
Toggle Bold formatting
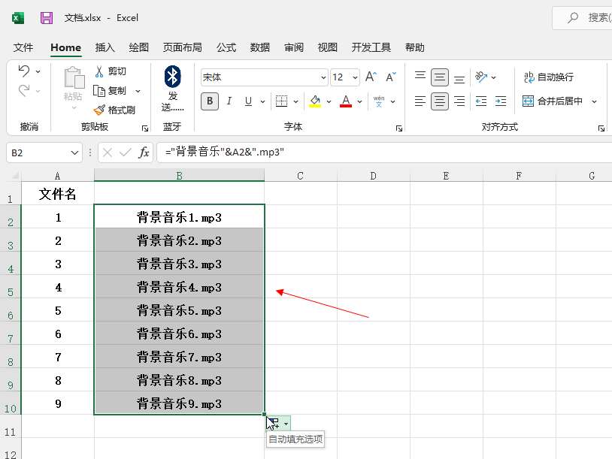(x=210, y=101)
